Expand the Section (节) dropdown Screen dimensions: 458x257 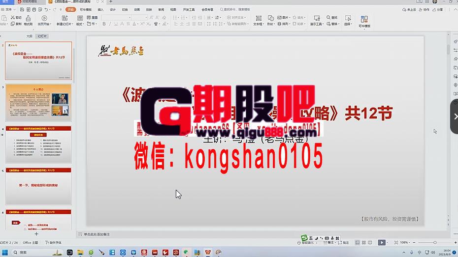point(92,24)
